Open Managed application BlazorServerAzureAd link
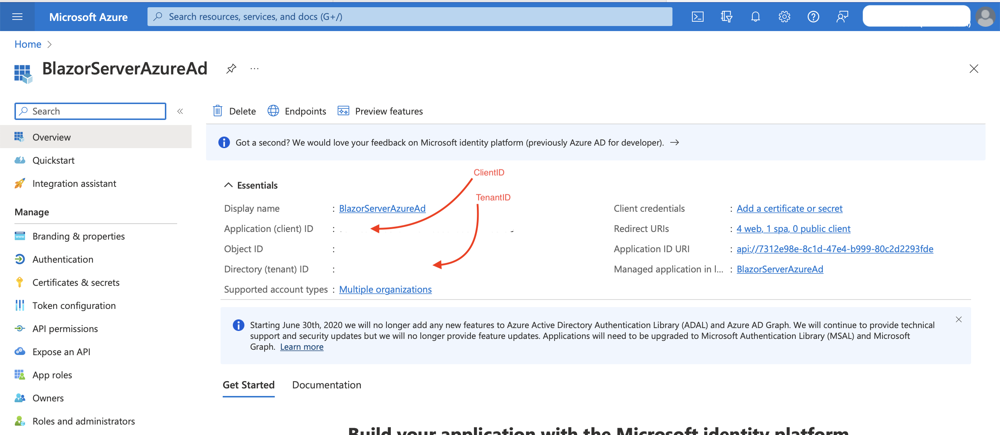 point(779,269)
